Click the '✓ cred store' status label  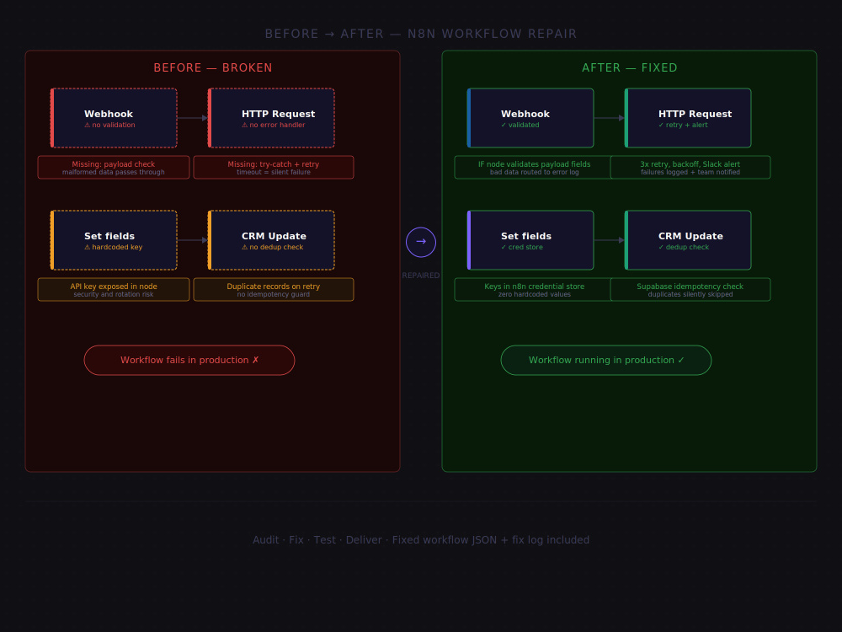click(521, 247)
